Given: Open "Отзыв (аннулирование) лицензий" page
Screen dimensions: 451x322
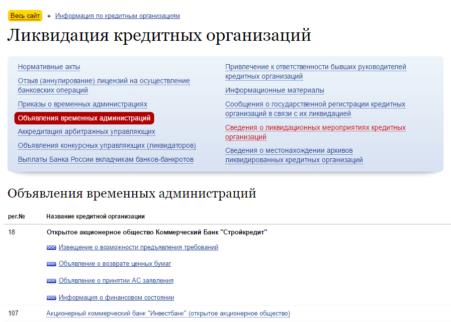Looking at the screenshot, I should pos(103,85).
